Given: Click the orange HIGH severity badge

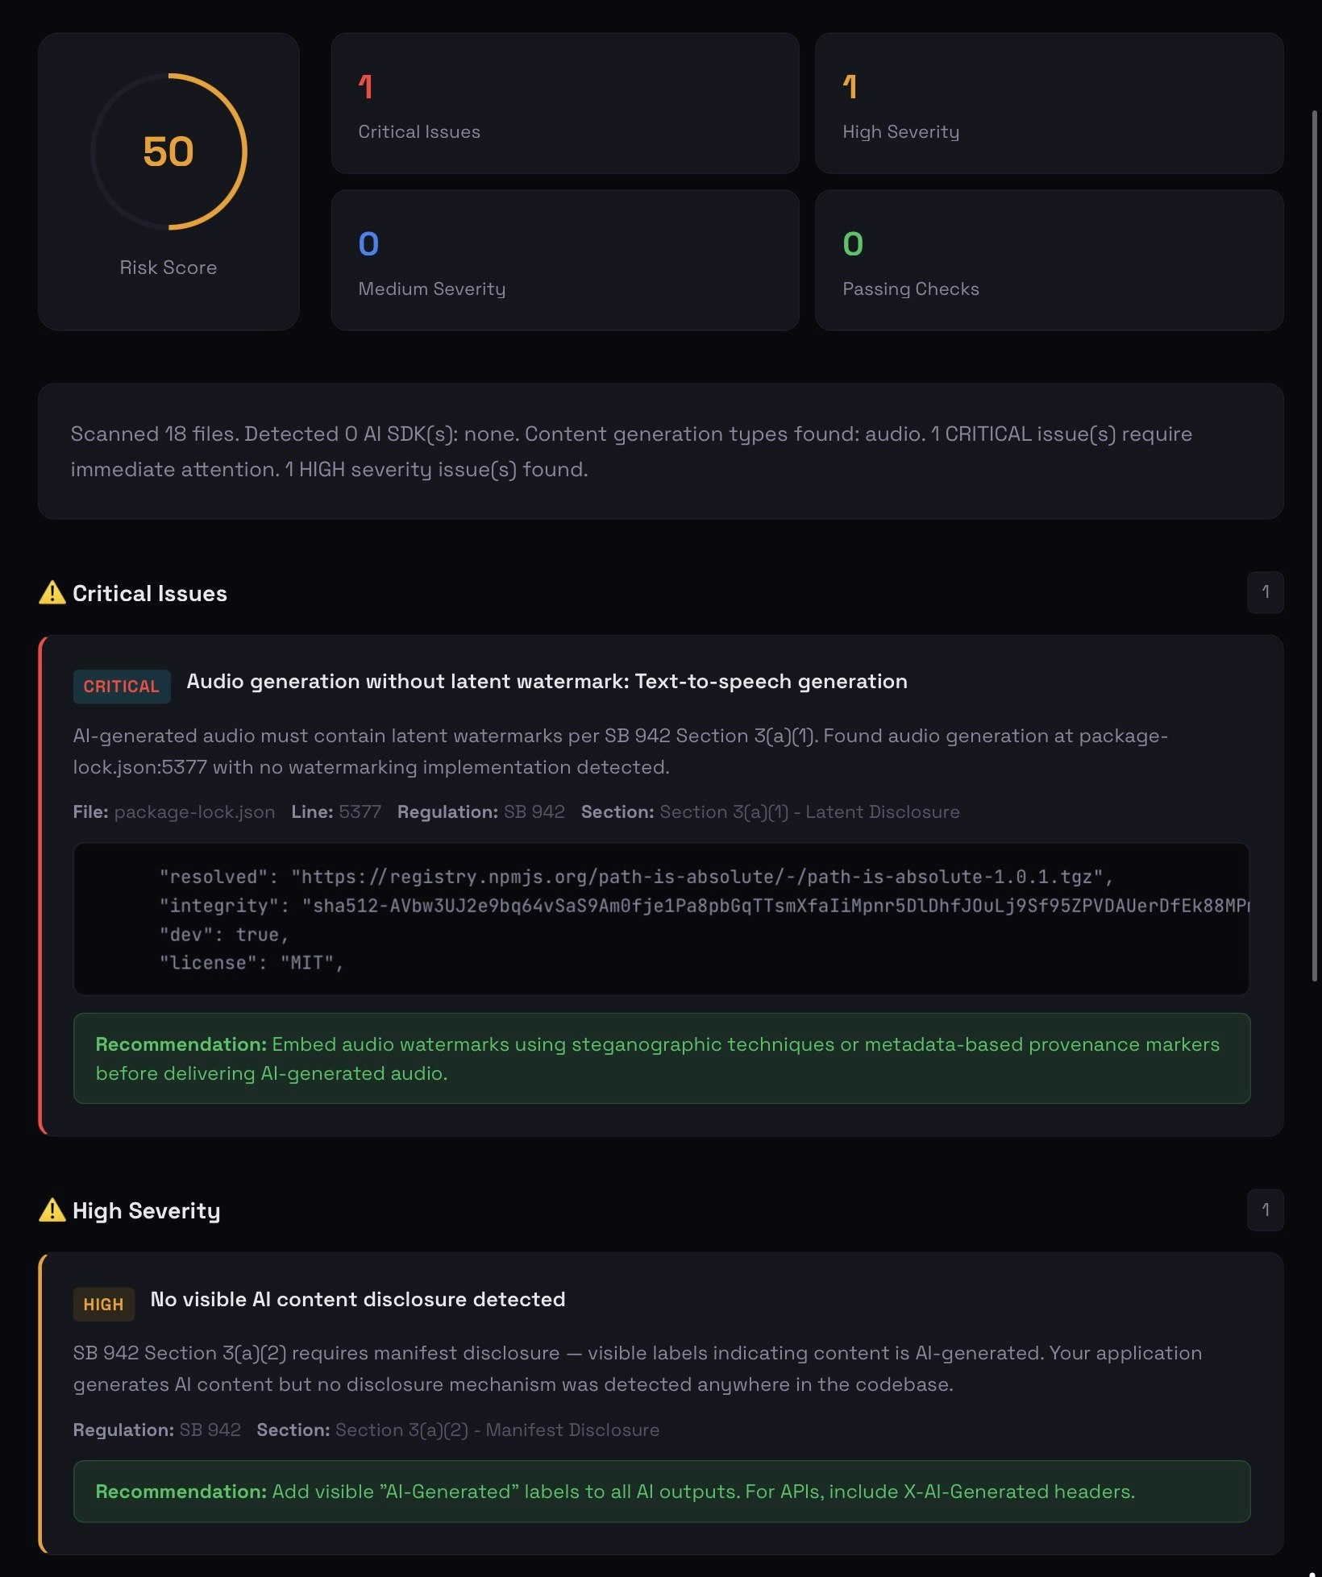Looking at the screenshot, I should click(103, 1305).
